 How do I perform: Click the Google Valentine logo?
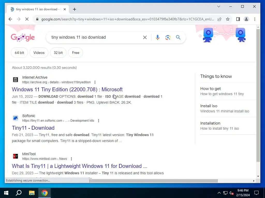23,38
